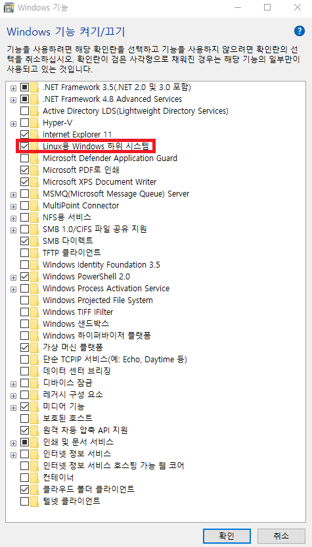Click the folder icon beside TFTP 클라이언트
This screenshot has height=547, width=312.
pos(34,252)
